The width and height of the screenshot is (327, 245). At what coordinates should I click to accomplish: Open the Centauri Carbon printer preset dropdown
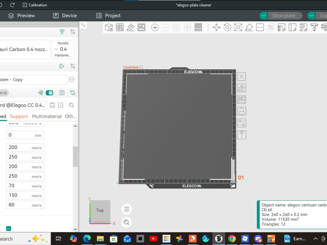(25, 49)
